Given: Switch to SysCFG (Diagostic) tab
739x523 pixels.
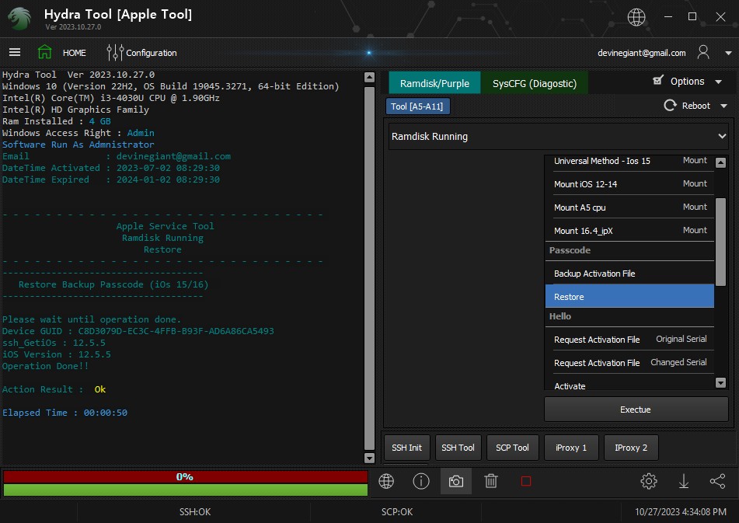Looking at the screenshot, I should point(535,83).
